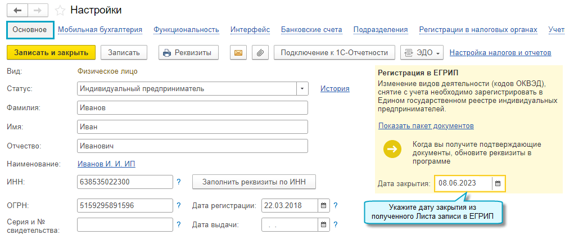Click the paperclip attachments icon

pyautogui.click(x=259, y=53)
